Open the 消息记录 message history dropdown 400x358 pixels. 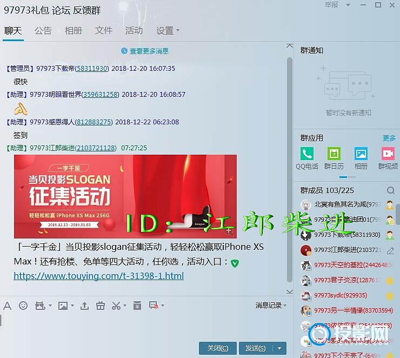click(x=271, y=306)
